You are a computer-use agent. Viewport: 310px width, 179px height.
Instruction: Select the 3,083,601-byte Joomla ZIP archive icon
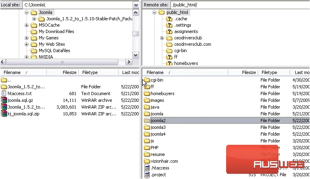pos(4,107)
